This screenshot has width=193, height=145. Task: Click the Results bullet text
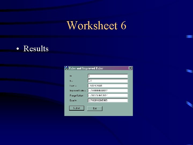coord(36,48)
